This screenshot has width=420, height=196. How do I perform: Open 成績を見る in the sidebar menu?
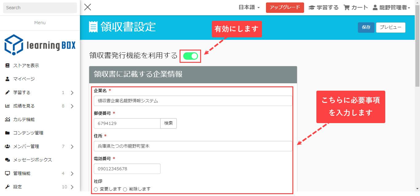(x=24, y=106)
